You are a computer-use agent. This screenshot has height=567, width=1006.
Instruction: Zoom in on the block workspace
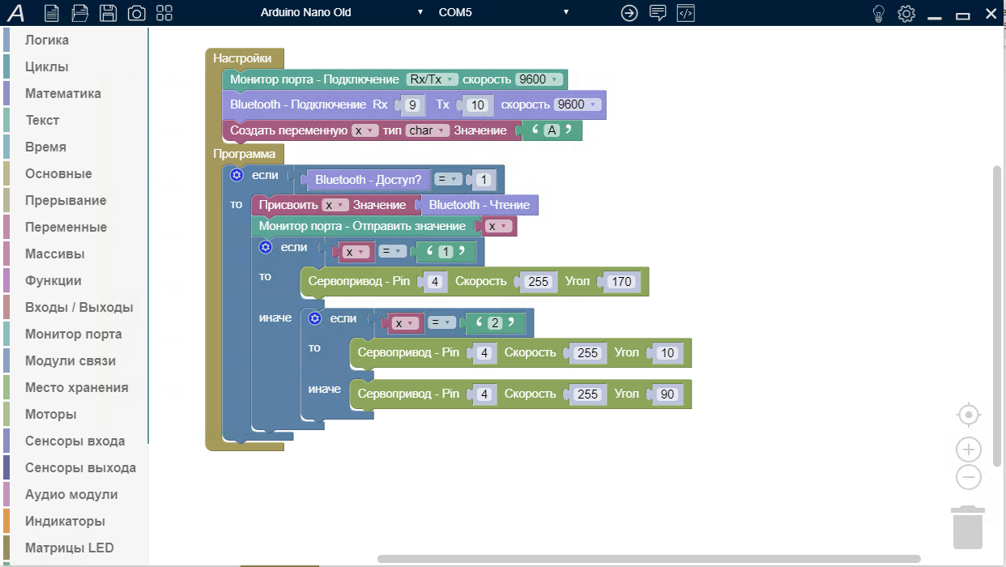(969, 450)
